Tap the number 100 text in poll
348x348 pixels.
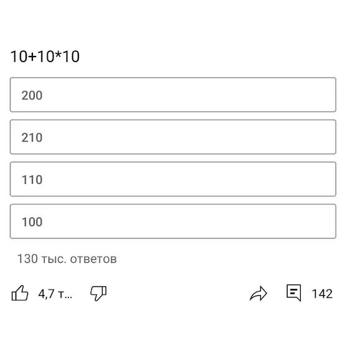(x=32, y=222)
